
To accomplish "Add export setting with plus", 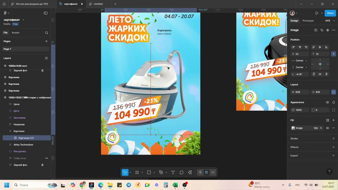I will [334, 155].
